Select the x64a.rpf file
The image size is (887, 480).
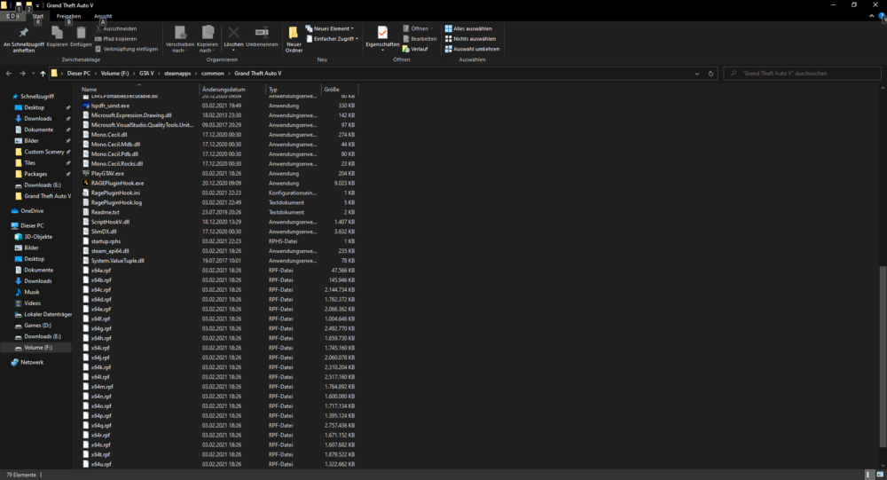[101, 270]
